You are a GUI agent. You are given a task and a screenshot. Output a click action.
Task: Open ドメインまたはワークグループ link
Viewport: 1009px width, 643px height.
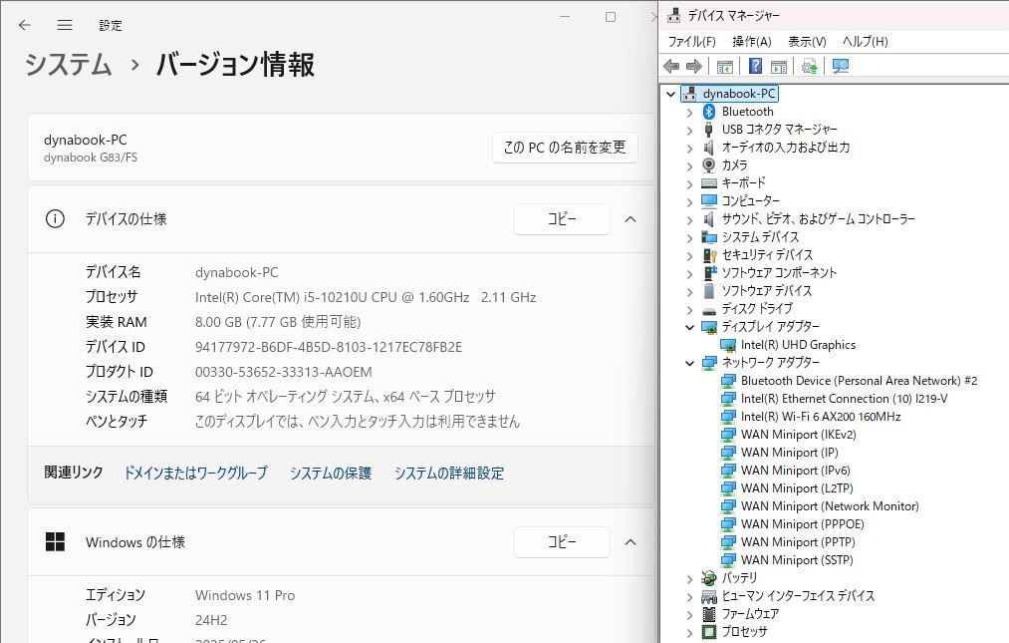click(x=195, y=473)
